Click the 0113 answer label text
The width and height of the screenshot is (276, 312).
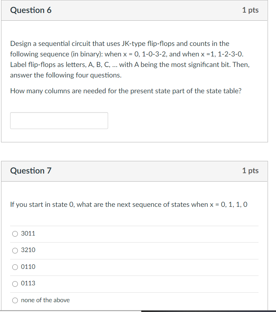click(28, 283)
